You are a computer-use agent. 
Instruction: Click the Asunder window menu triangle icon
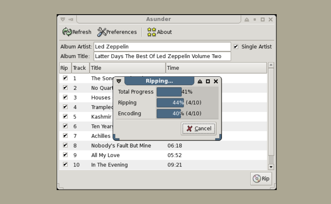pyautogui.click(x=63, y=19)
